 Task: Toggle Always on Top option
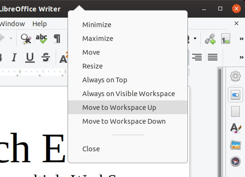tap(128, 80)
